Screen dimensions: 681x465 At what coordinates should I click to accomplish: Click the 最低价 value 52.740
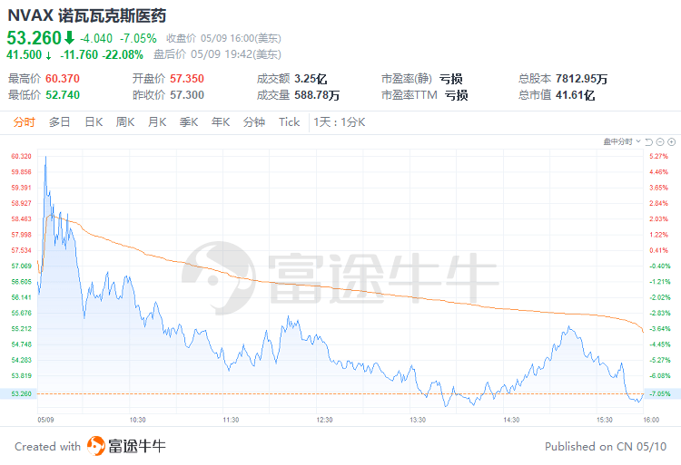tap(63, 95)
